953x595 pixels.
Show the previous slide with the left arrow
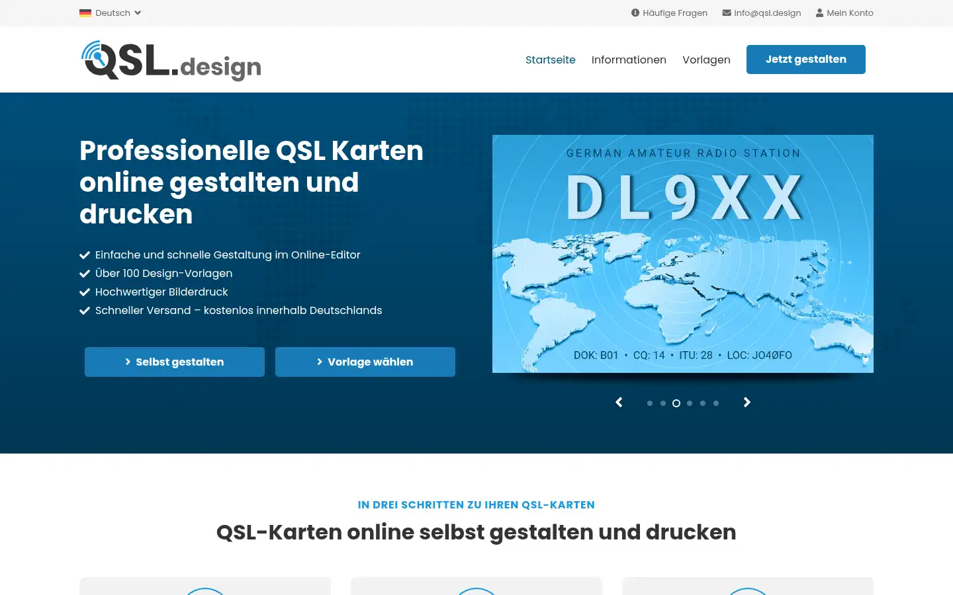pyautogui.click(x=619, y=402)
